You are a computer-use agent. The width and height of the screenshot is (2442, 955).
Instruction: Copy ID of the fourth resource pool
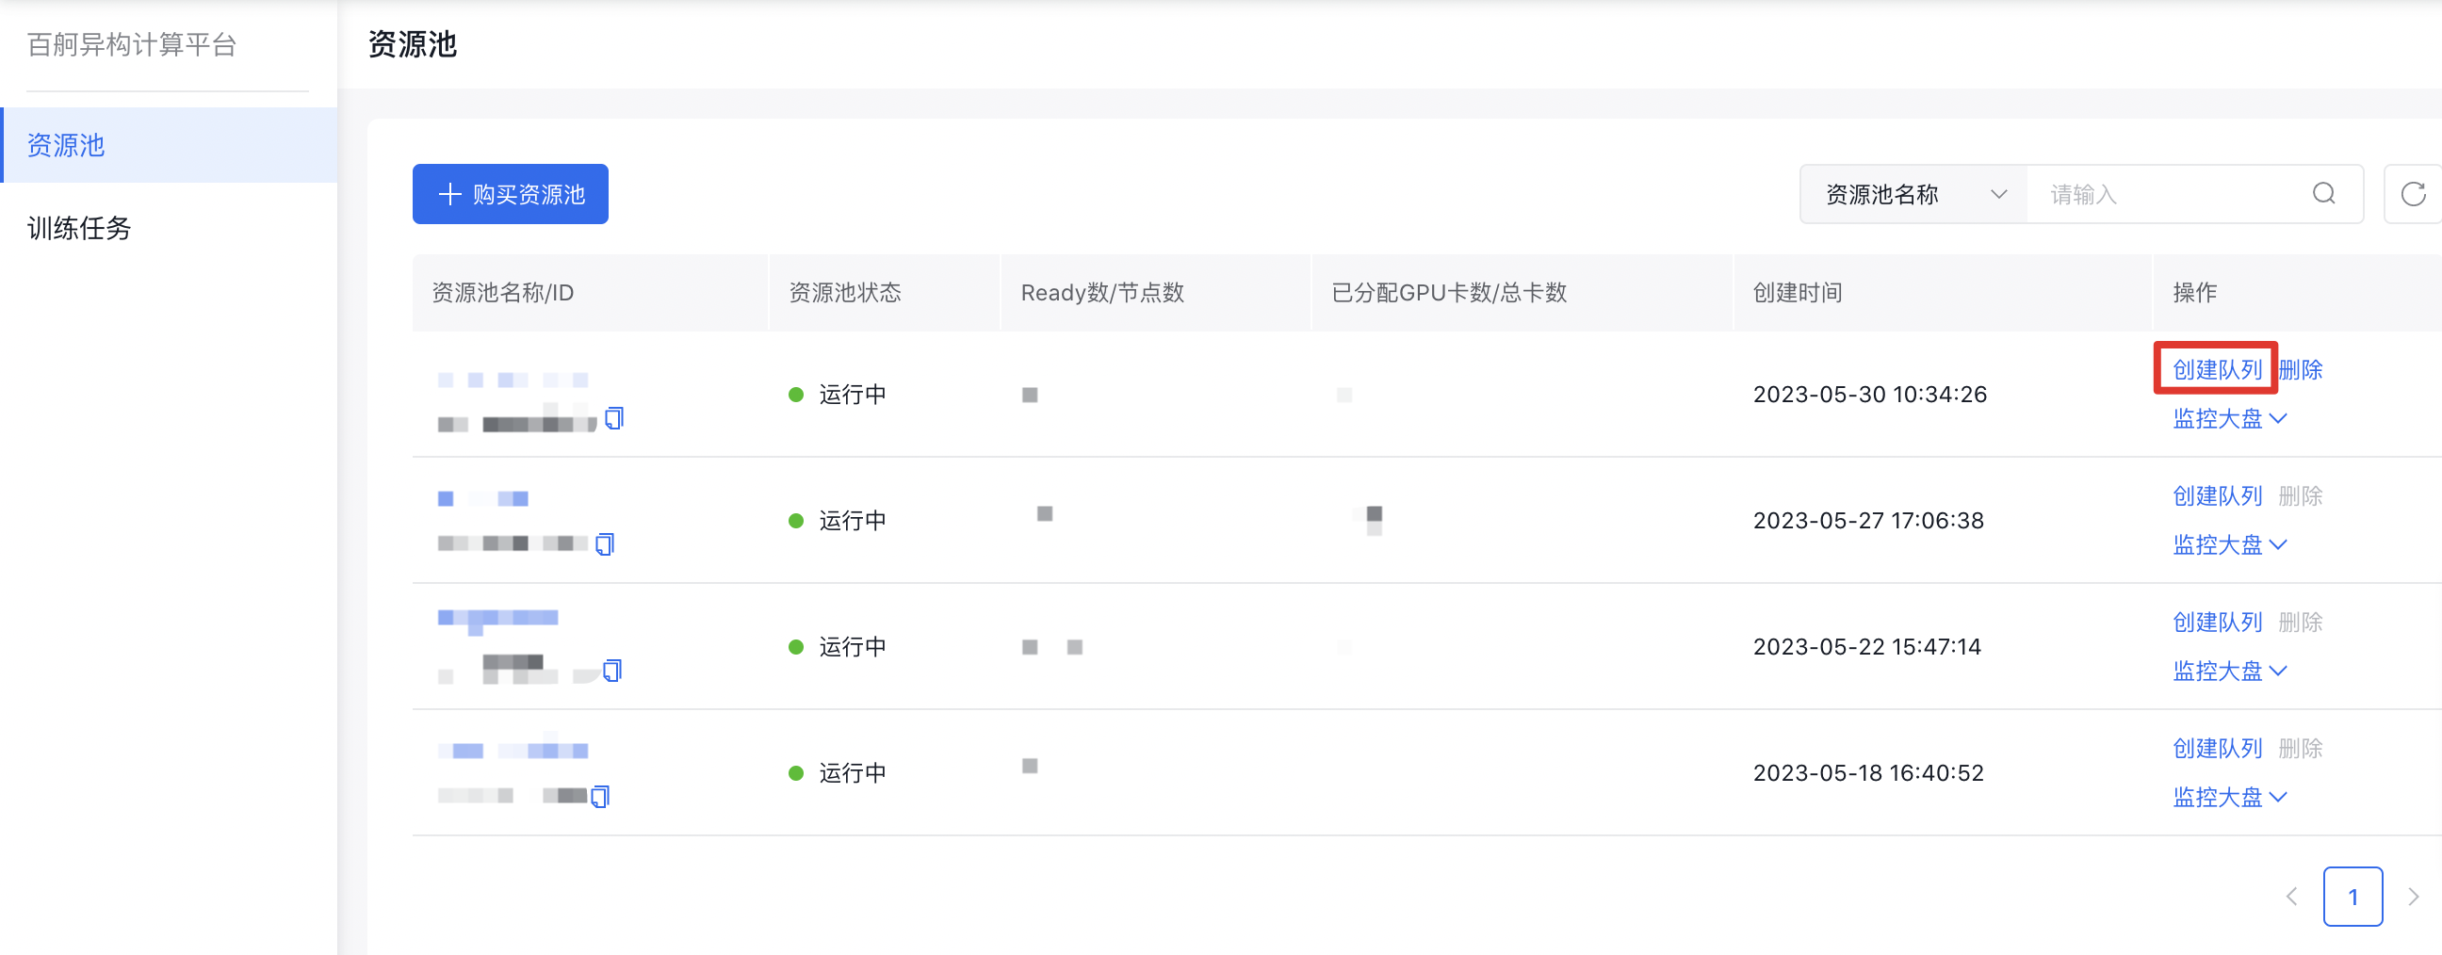click(x=600, y=797)
